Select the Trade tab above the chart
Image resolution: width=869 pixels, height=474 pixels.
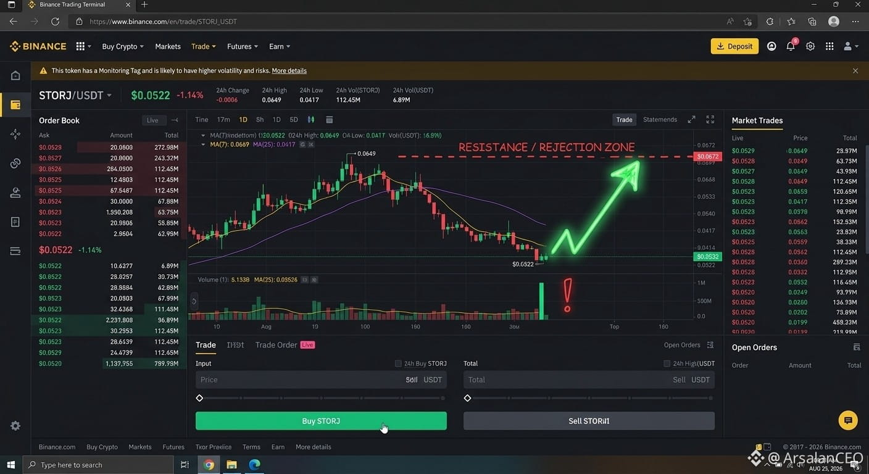(624, 120)
